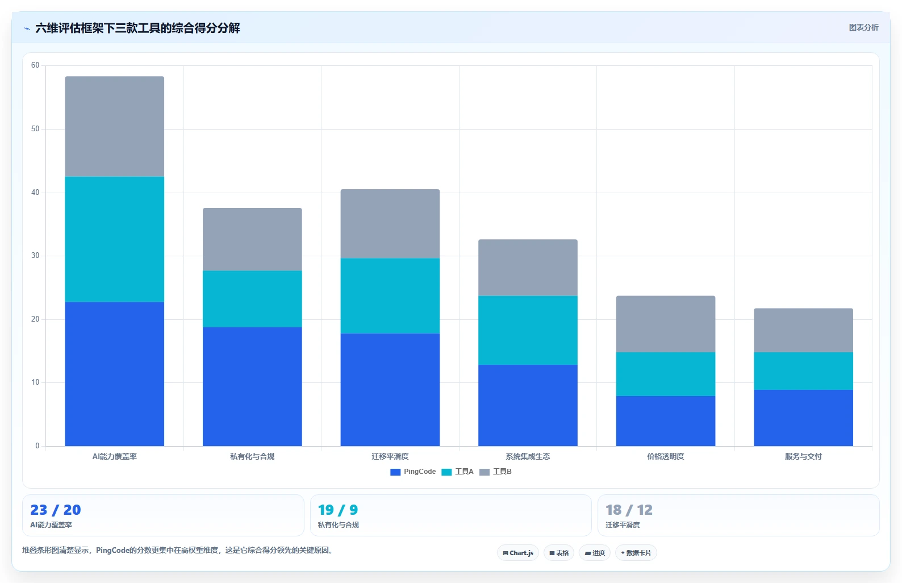Screen dimensions: 902x583
Task: Toggle the 工具A dataset in the legend
Action: point(457,472)
